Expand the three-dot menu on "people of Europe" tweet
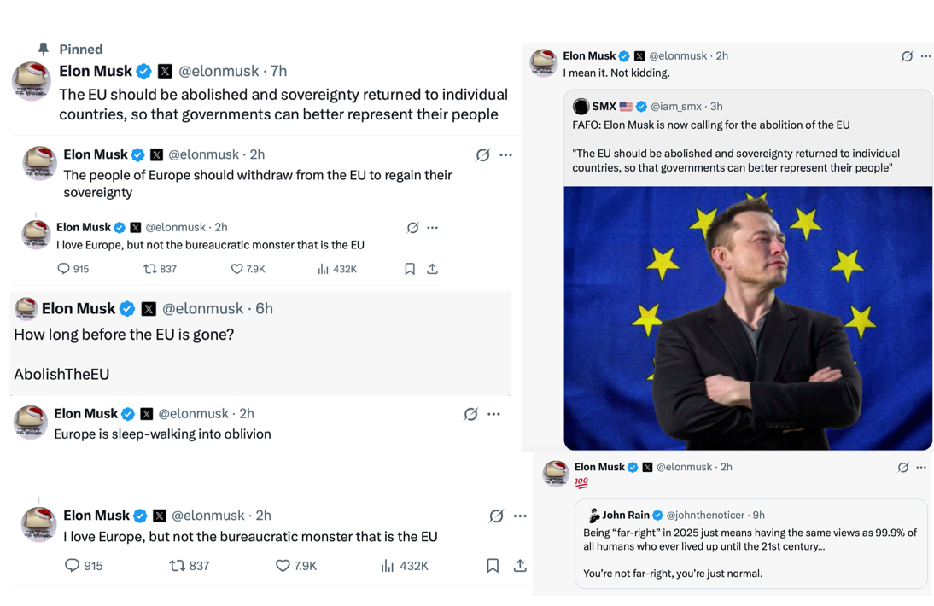 (506, 155)
